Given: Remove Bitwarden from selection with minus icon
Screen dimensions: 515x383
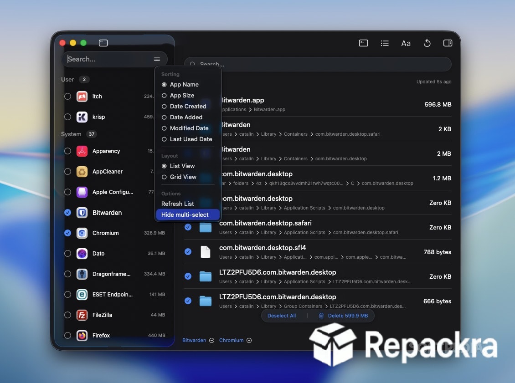Looking at the screenshot, I should point(212,340).
